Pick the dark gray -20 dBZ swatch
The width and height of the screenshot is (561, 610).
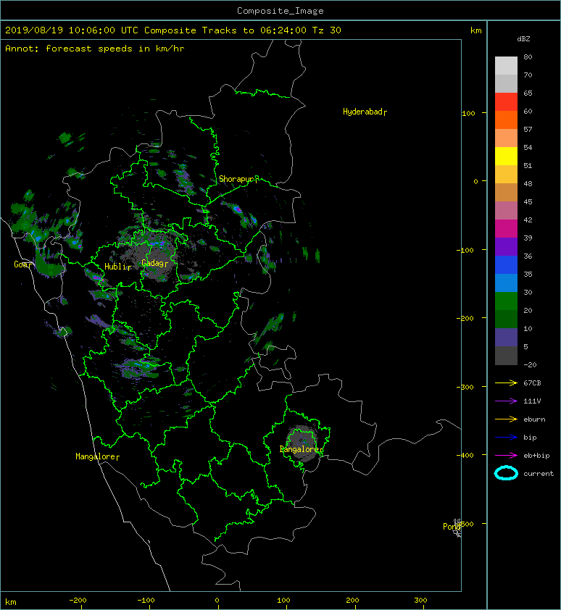pyautogui.click(x=506, y=356)
